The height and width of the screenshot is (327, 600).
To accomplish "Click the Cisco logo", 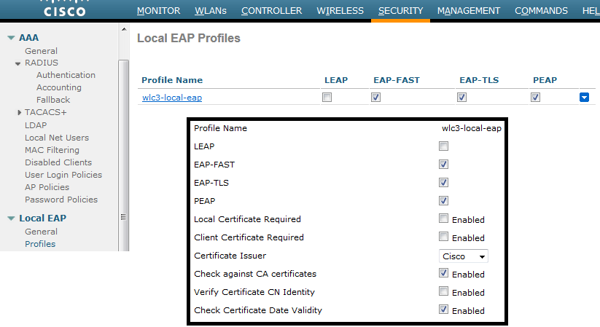I will point(64,9).
